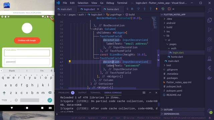
Task: Pause the debug session
Action: (132, 9)
